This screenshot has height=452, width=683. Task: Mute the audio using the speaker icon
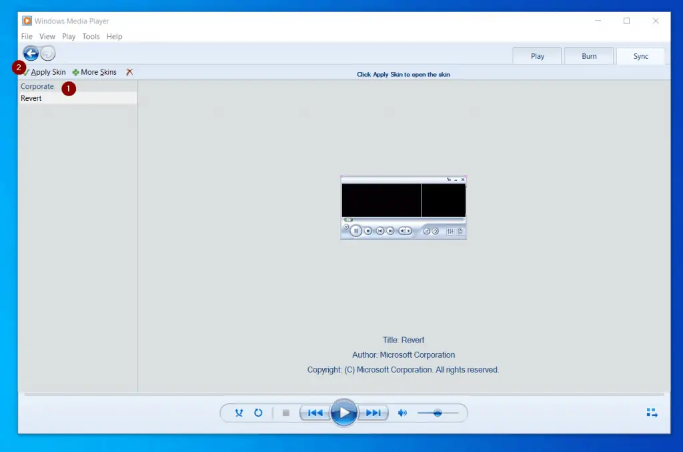[x=402, y=413]
